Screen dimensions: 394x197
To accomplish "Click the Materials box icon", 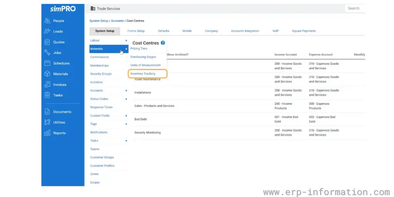I will tap(47, 74).
